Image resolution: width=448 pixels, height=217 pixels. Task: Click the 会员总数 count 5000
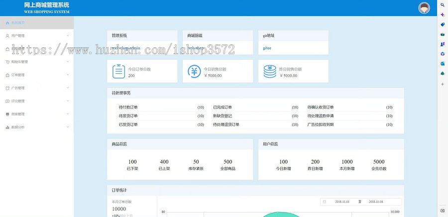pos(379,162)
